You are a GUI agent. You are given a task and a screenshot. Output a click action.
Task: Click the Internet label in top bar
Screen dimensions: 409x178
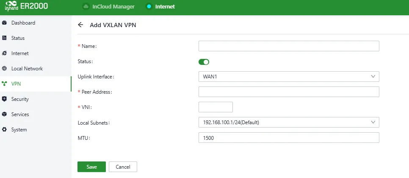click(x=165, y=6)
